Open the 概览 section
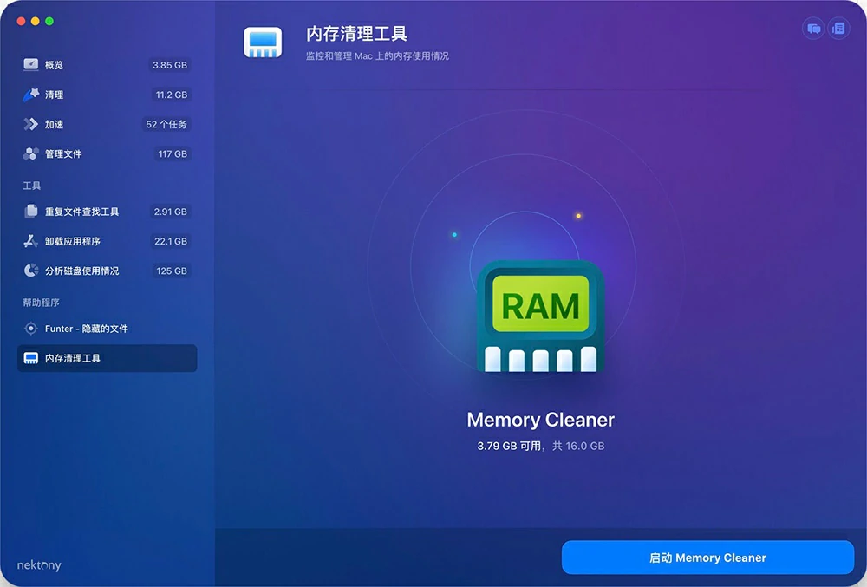The width and height of the screenshot is (867, 587). click(108, 65)
